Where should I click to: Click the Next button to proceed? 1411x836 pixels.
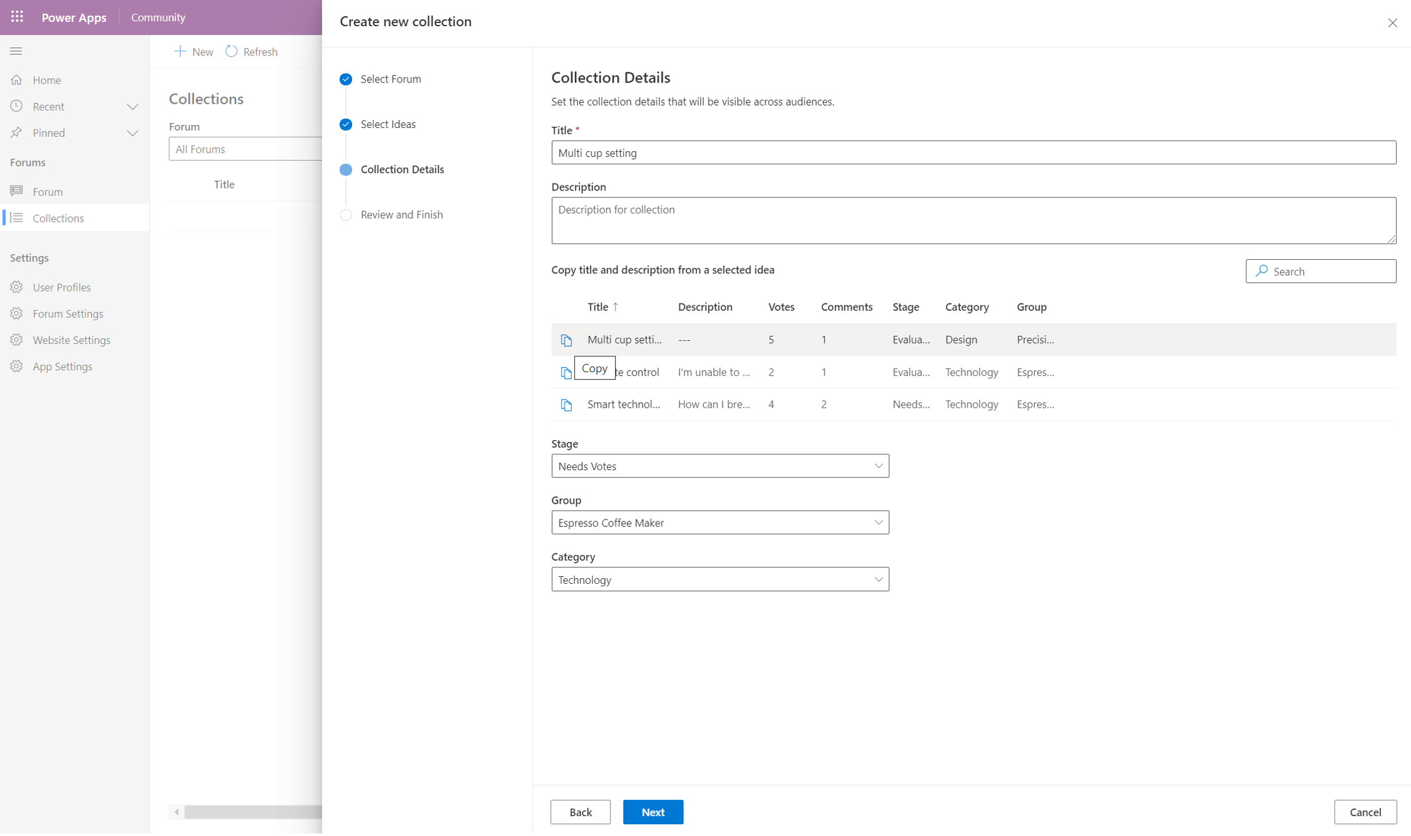(x=654, y=811)
